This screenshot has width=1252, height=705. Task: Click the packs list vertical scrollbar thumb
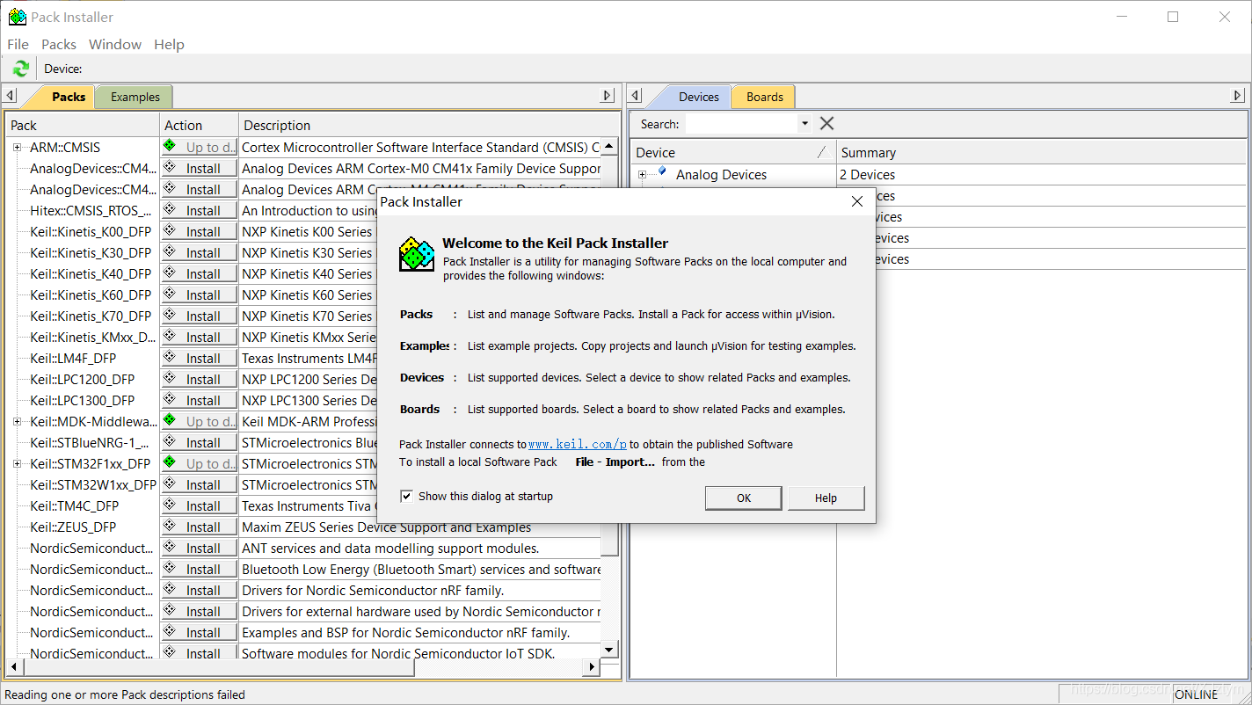coord(609,356)
